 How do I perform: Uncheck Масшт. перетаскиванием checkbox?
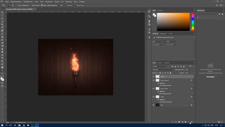click(42, 5)
